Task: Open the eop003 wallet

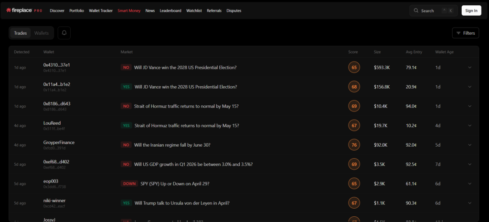Action: [x=51, y=182]
